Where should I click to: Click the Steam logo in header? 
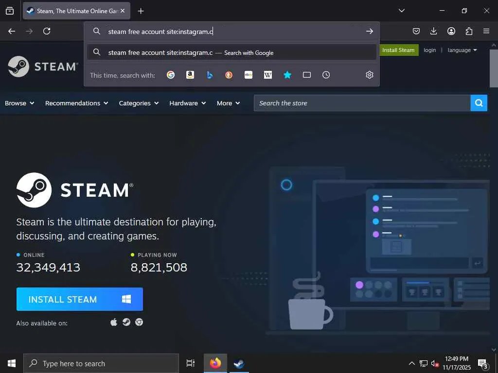point(43,67)
